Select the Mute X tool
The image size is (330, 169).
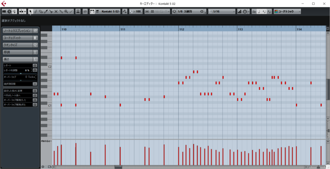tap(56, 11)
